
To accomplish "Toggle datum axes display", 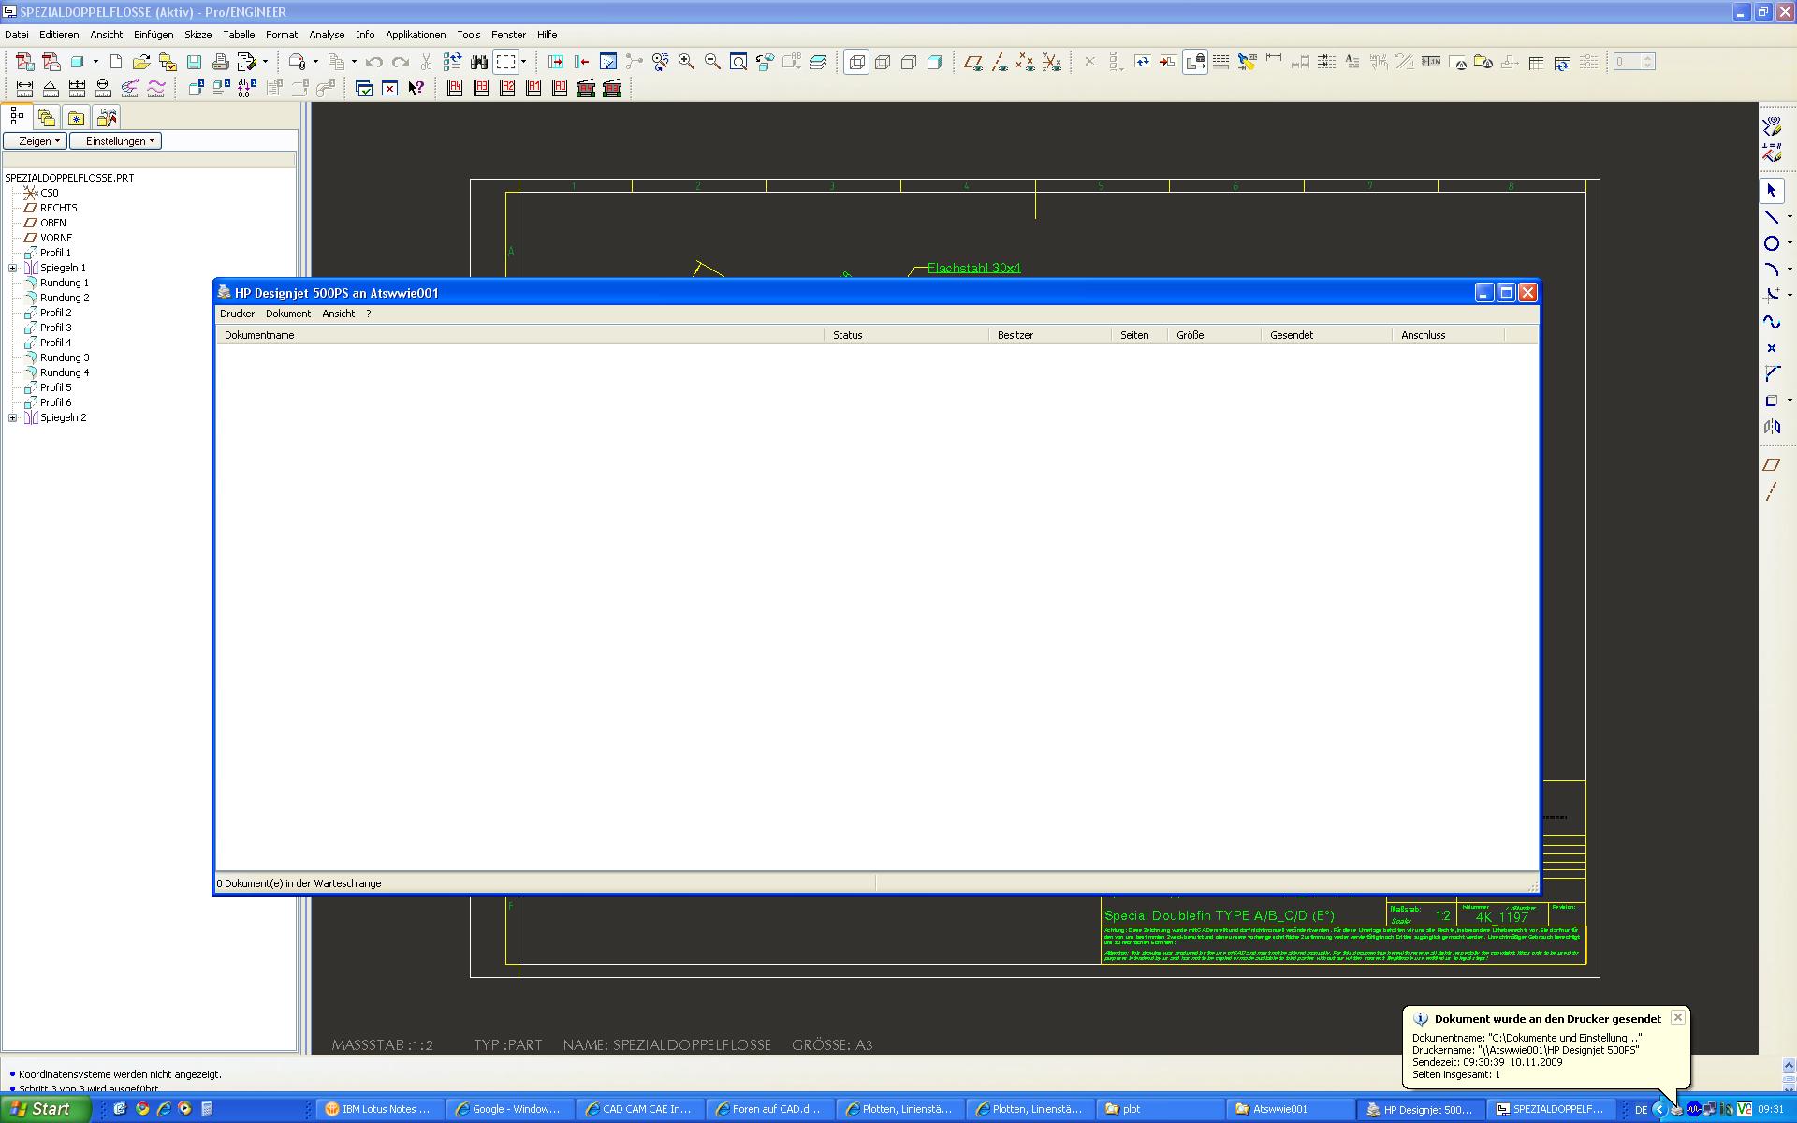I will pos(1000,62).
